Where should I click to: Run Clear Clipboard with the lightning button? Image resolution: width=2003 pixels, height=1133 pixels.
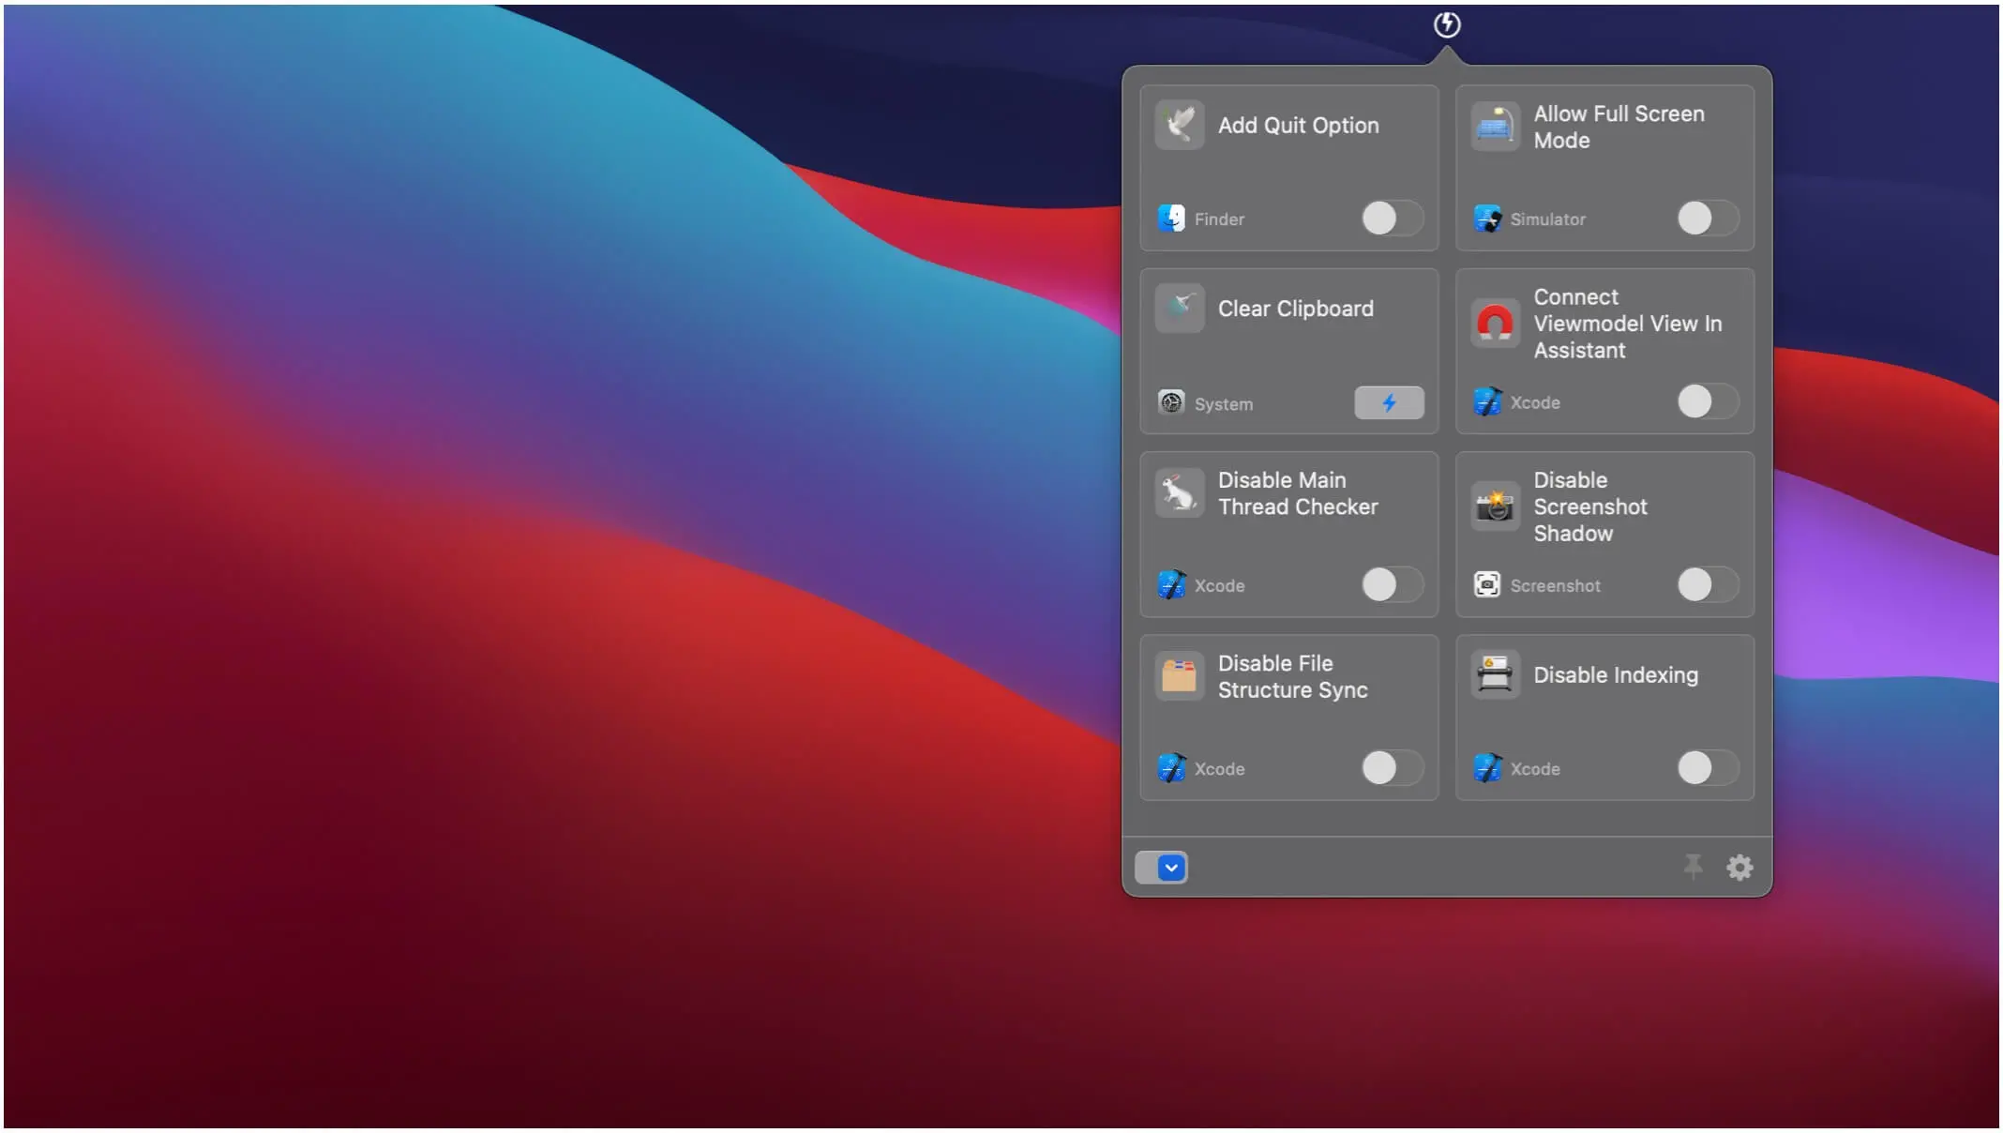click(1389, 402)
